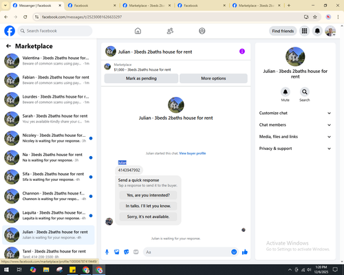Expand Chat members section
Viewport: 344px width, 275px height.
point(295,125)
